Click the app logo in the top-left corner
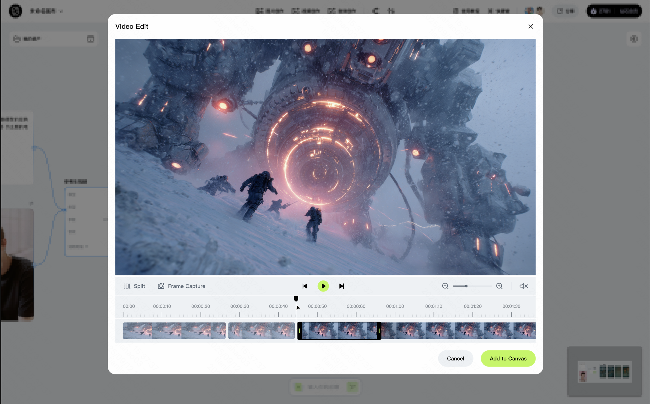650x404 pixels. click(15, 11)
